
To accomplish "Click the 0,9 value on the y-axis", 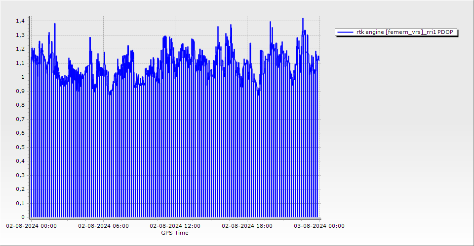I will pyautogui.click(x=20, y=91).
